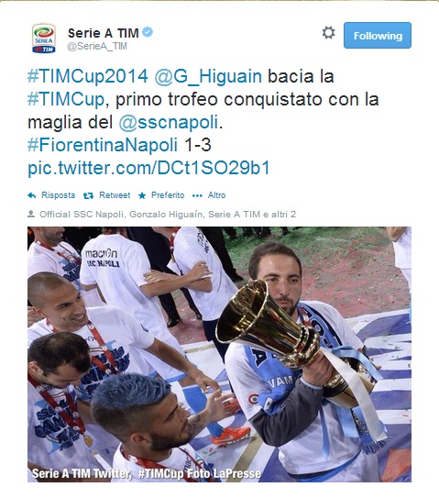The height and width of the screenshot is (498, 439).
Task: Click the tagged people person icon
Action: click(x=31, y=214)
